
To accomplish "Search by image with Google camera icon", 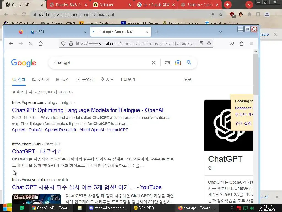I will point(178,63).
